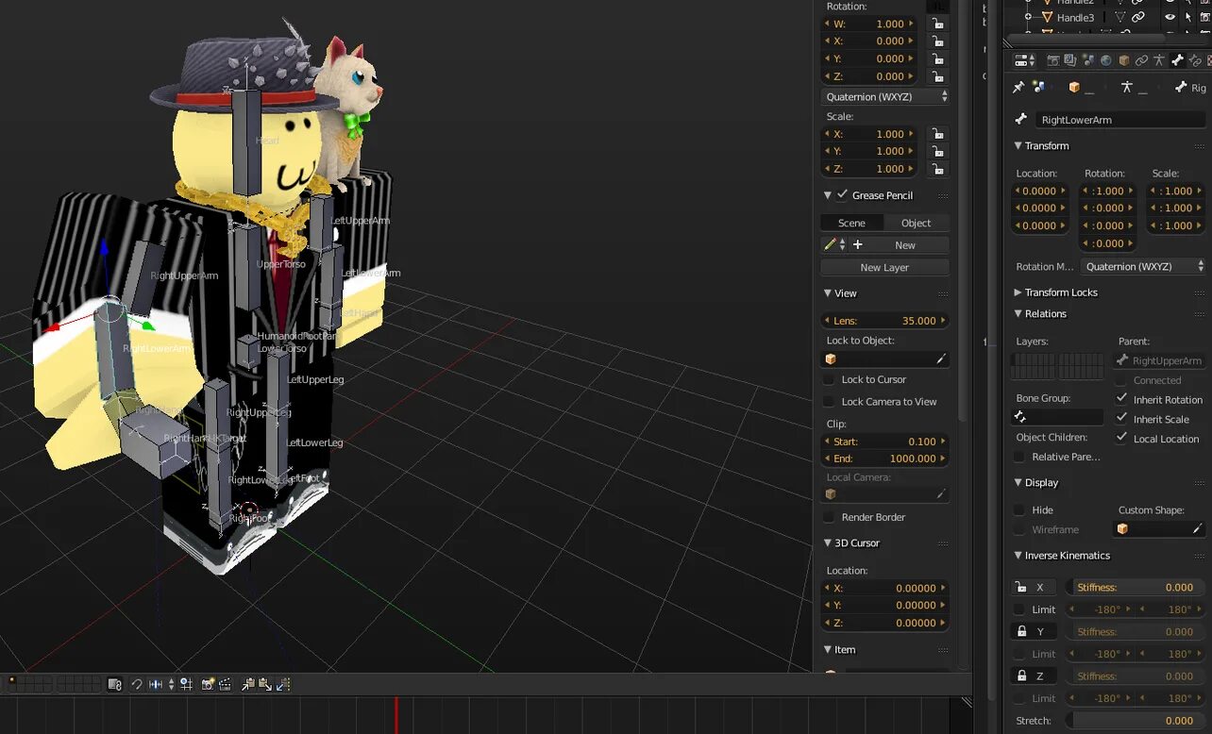
Task: Enable Render Border checkbox
Action: [x=829, y=517]
